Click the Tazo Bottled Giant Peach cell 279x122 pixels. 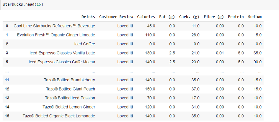[71, 89]
